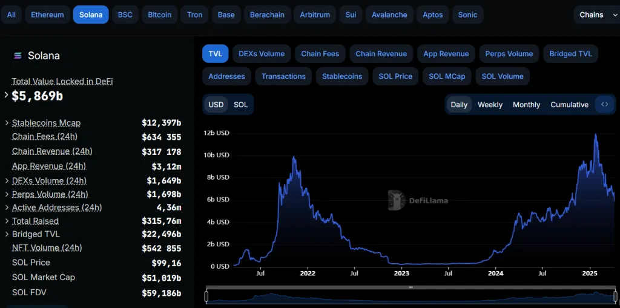
Task: Switch chart denomination to USD
Action: (x=216, y=105)
